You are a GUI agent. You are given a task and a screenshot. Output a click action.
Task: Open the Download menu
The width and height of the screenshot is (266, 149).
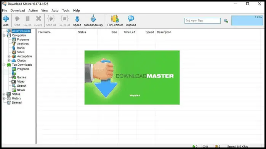click(18, 11)
